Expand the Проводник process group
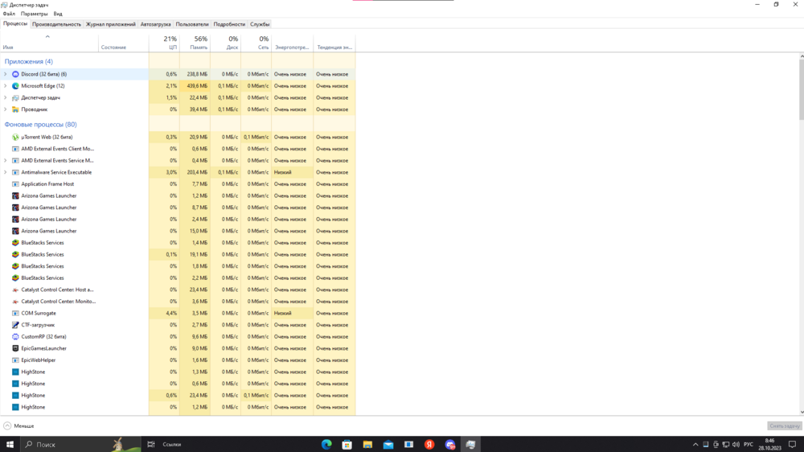 6,110
